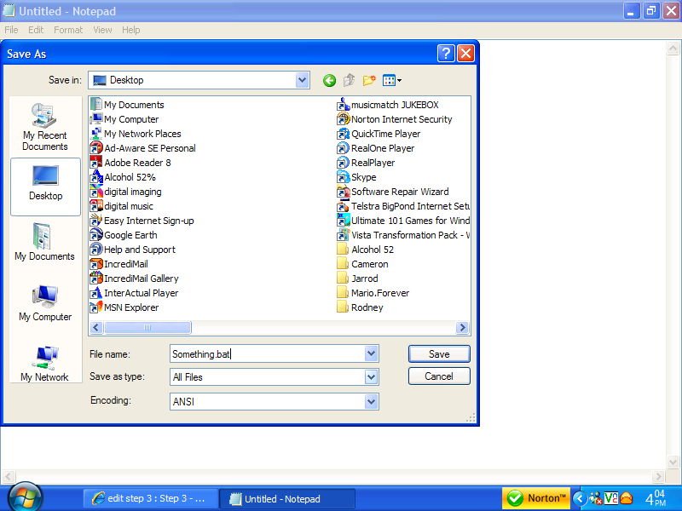The width and height of the screenshot is (682, 511).
Task: Select My Network in the places bar
Action: click(x=44, y=364)
